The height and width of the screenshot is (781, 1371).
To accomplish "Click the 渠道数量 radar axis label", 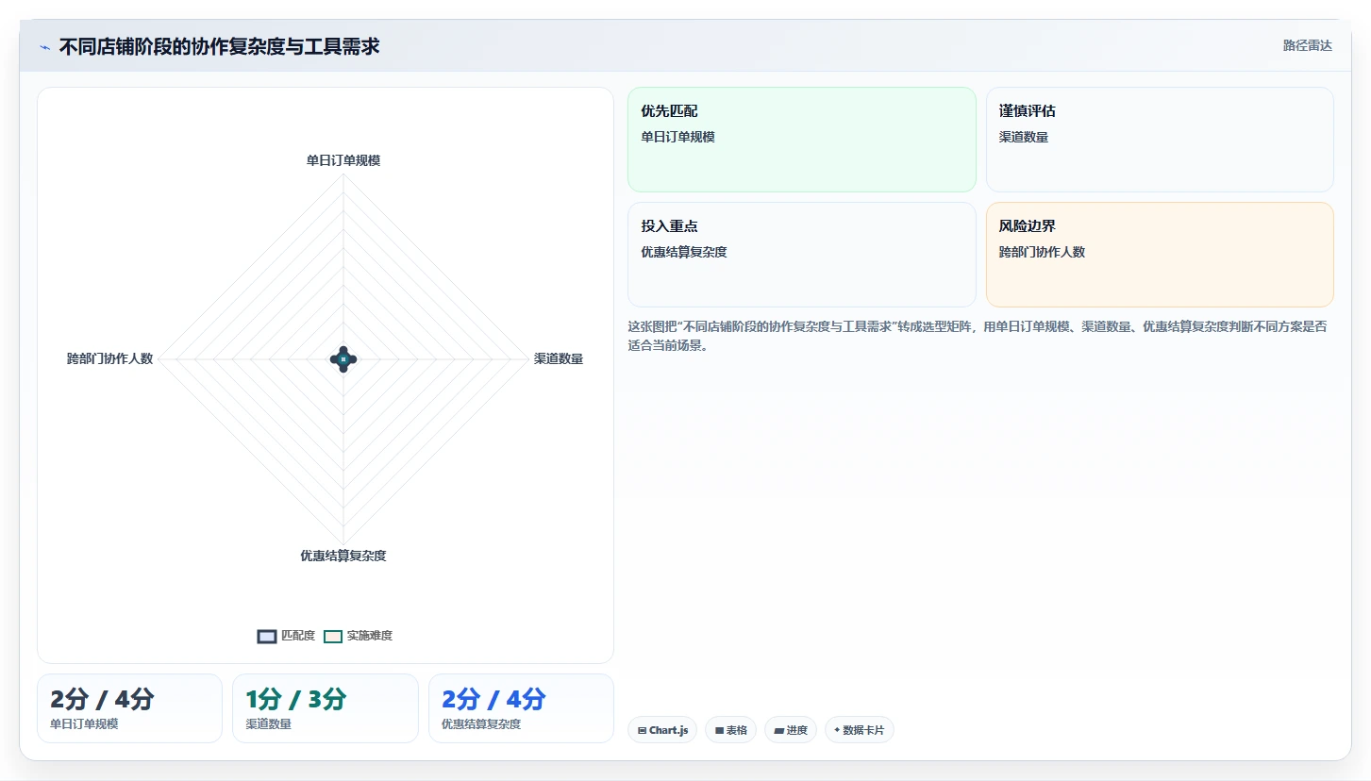I will pyautogui.click(x=559, y=358).
